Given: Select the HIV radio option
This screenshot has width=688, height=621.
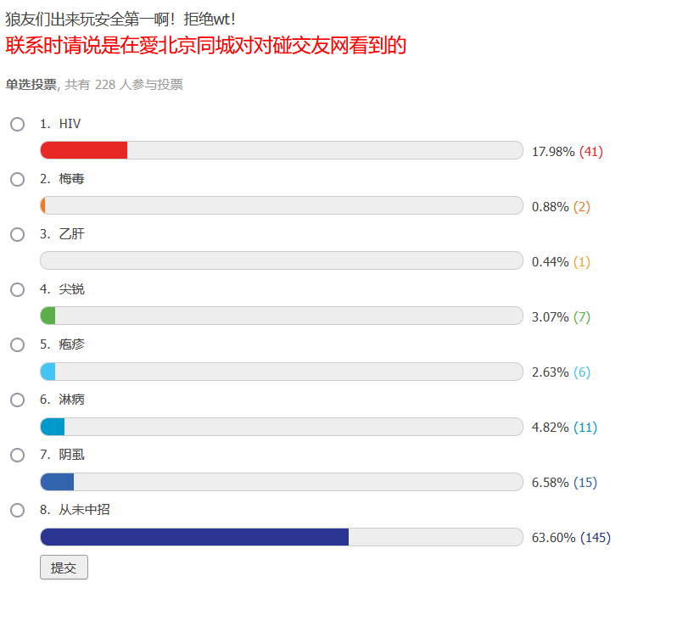Looking at the screenshot, I should 18,124.
